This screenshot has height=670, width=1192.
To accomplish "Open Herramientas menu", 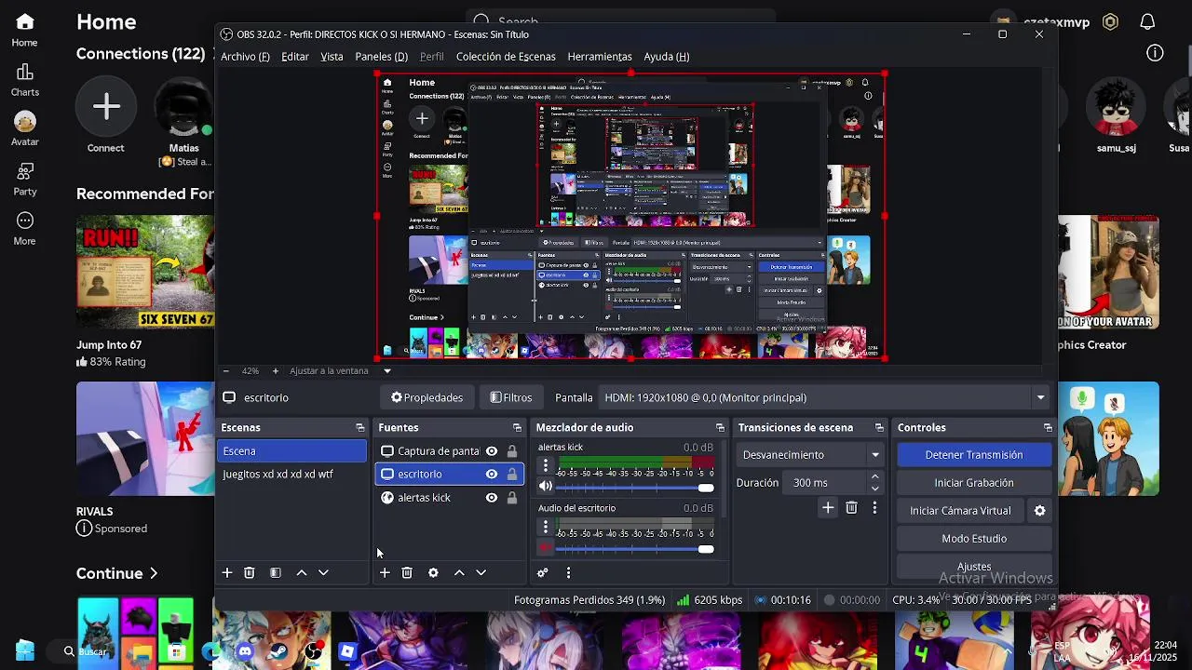I will point(600,57).
